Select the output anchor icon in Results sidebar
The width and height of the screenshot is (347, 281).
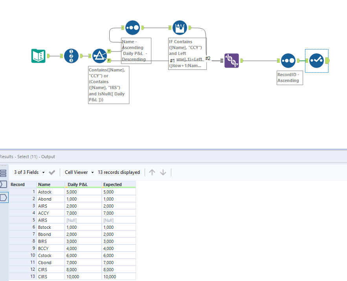pyautogui.click(x=4, y=197)
